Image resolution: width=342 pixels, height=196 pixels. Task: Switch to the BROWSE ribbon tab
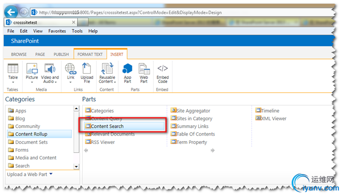(x=19, y=55)
